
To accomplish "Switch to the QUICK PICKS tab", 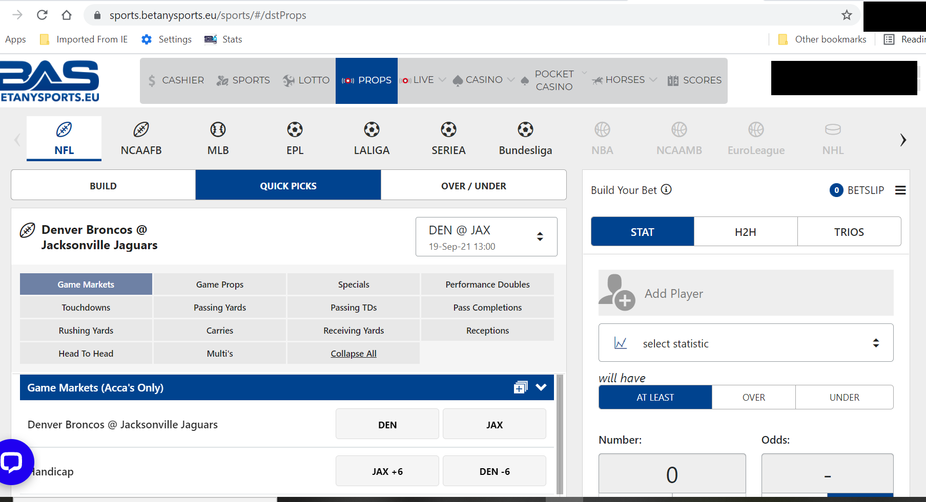I will pyautogui.click(x=288, y=186).
